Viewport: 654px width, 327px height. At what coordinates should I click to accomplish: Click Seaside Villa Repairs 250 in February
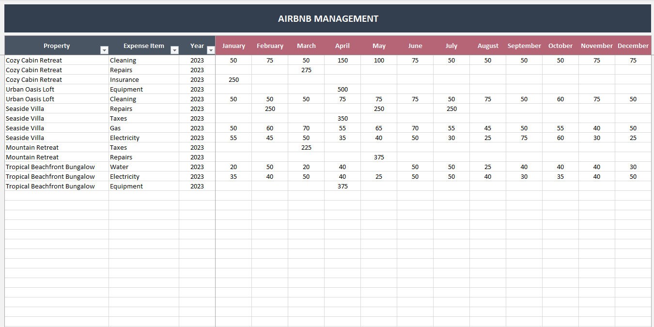click(x=270, y=109)
